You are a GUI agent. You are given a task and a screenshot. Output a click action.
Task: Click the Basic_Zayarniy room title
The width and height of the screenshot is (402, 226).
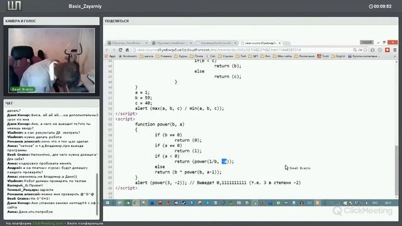pos(85,6)
